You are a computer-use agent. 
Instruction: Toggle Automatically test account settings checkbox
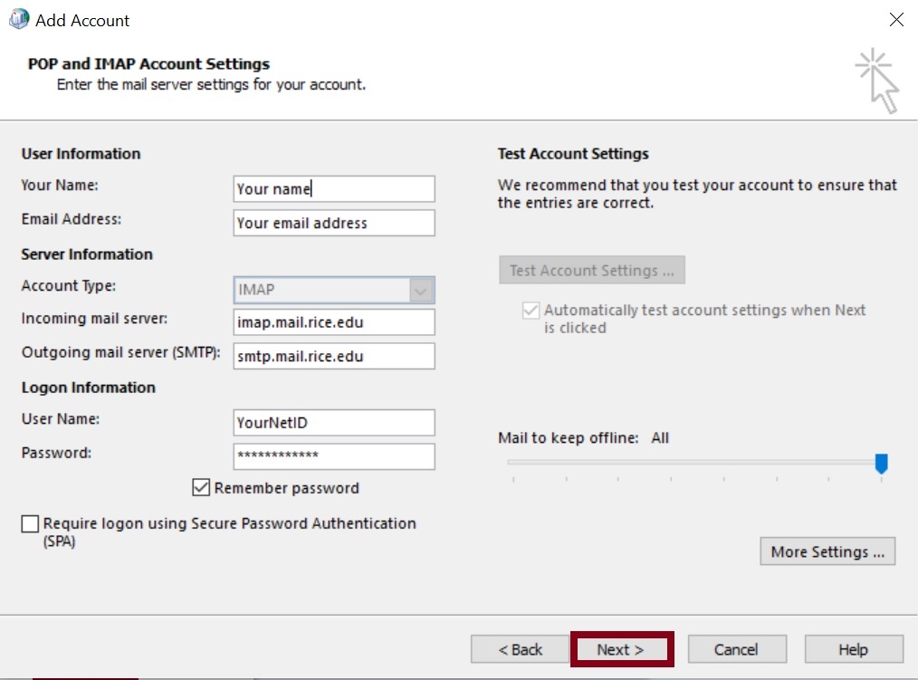click(x=531, y=311)
